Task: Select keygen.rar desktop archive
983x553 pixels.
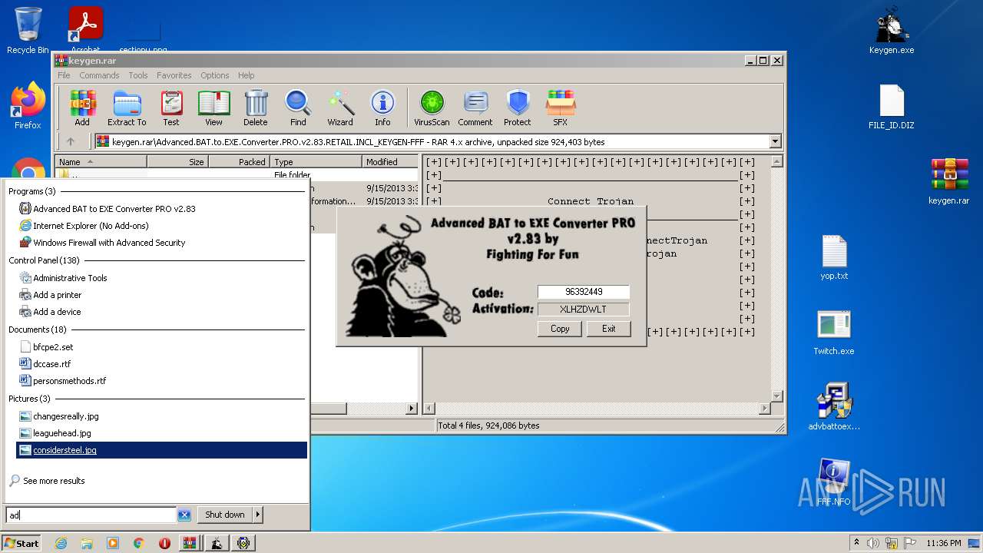Action: pyautogui.click(x=949, y=182)
